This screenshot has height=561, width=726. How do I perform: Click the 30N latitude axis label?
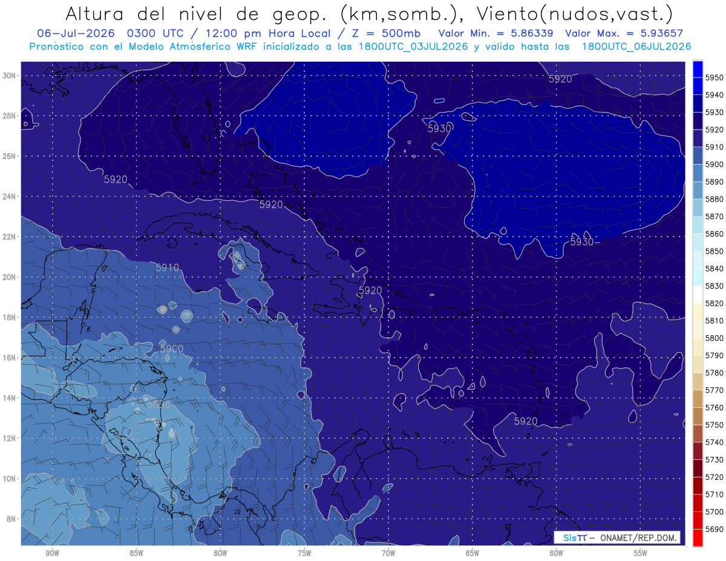tap(9, 76)
